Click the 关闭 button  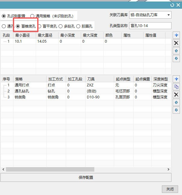click(170, 189)
